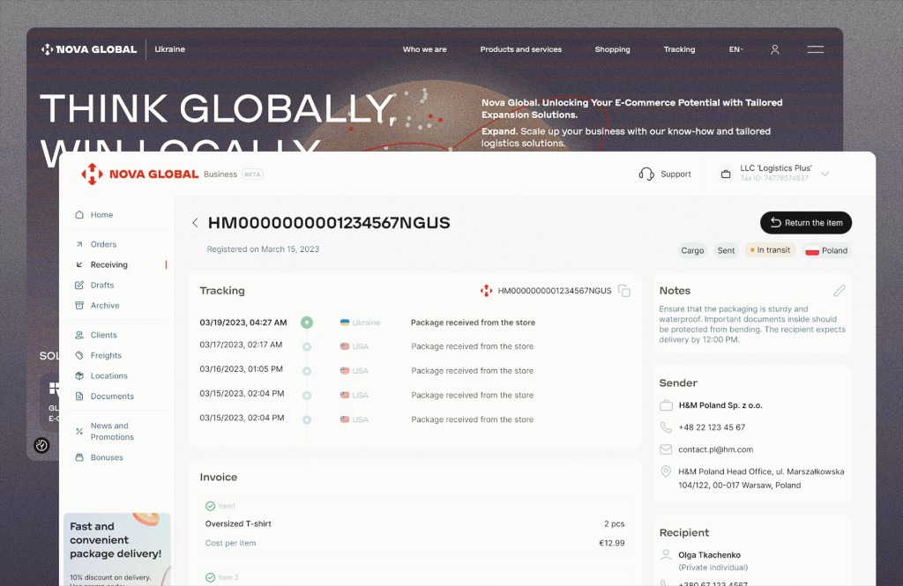This screenshot has height=586, width=903.
Task: Click the Cargo tag
Action: 692,250
